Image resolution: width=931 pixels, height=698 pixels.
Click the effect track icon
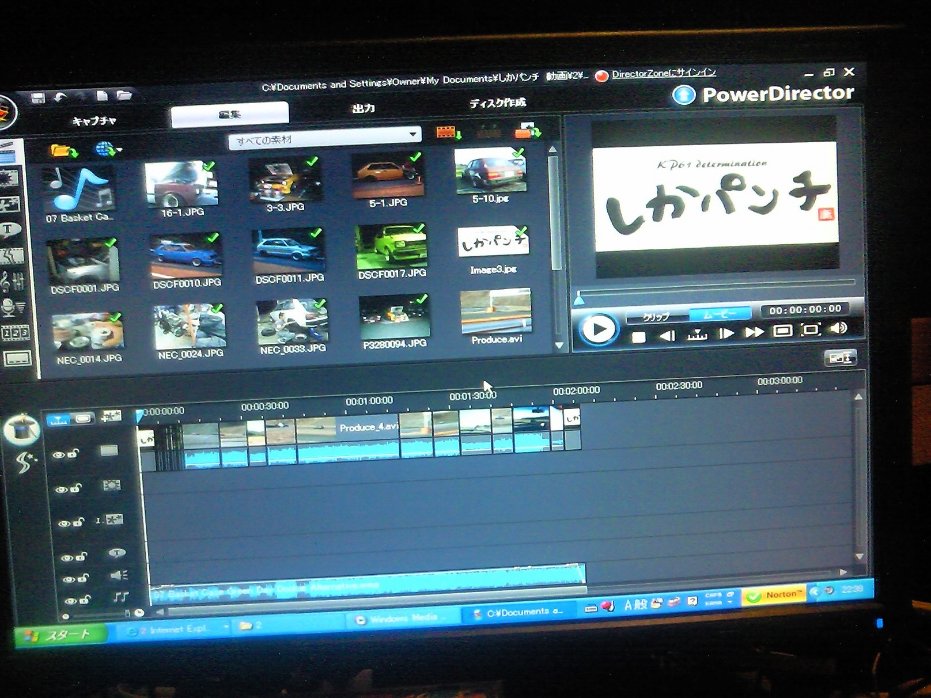click(111, 485)
